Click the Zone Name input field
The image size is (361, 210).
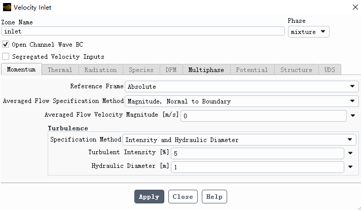point(143,31)
